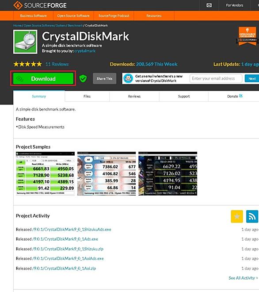
Task: Click the Open Source Excellence badge
Action: pos(247,36)
